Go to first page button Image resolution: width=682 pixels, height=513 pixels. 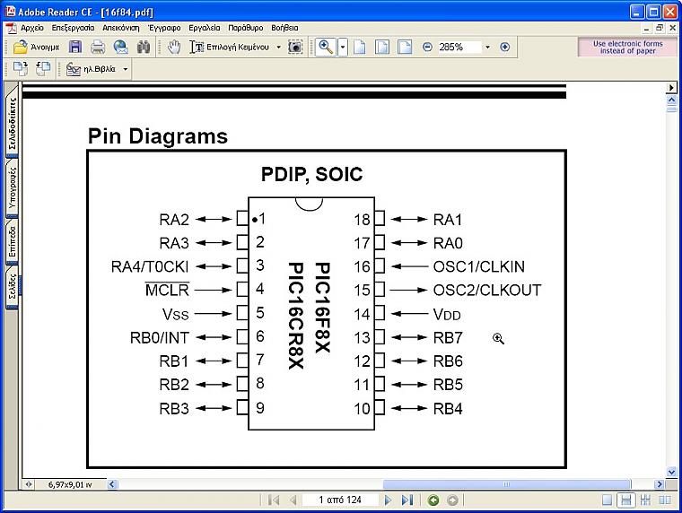click(274, 500)
